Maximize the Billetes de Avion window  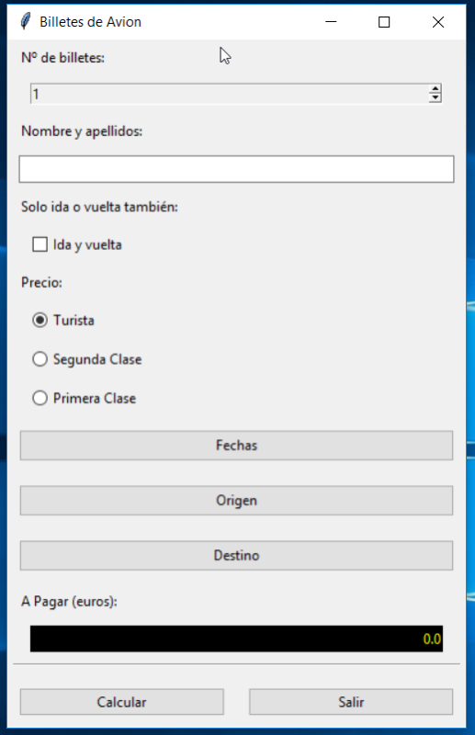tap(384, 21)
